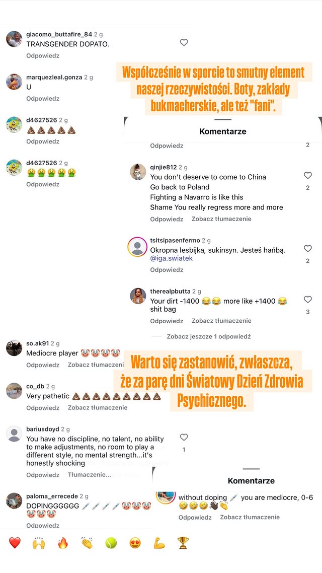Tap the heart next to therealpbutta's comment

[x=308, y=299]
